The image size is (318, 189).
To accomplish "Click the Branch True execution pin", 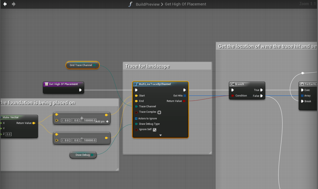I will pos(261,90).
